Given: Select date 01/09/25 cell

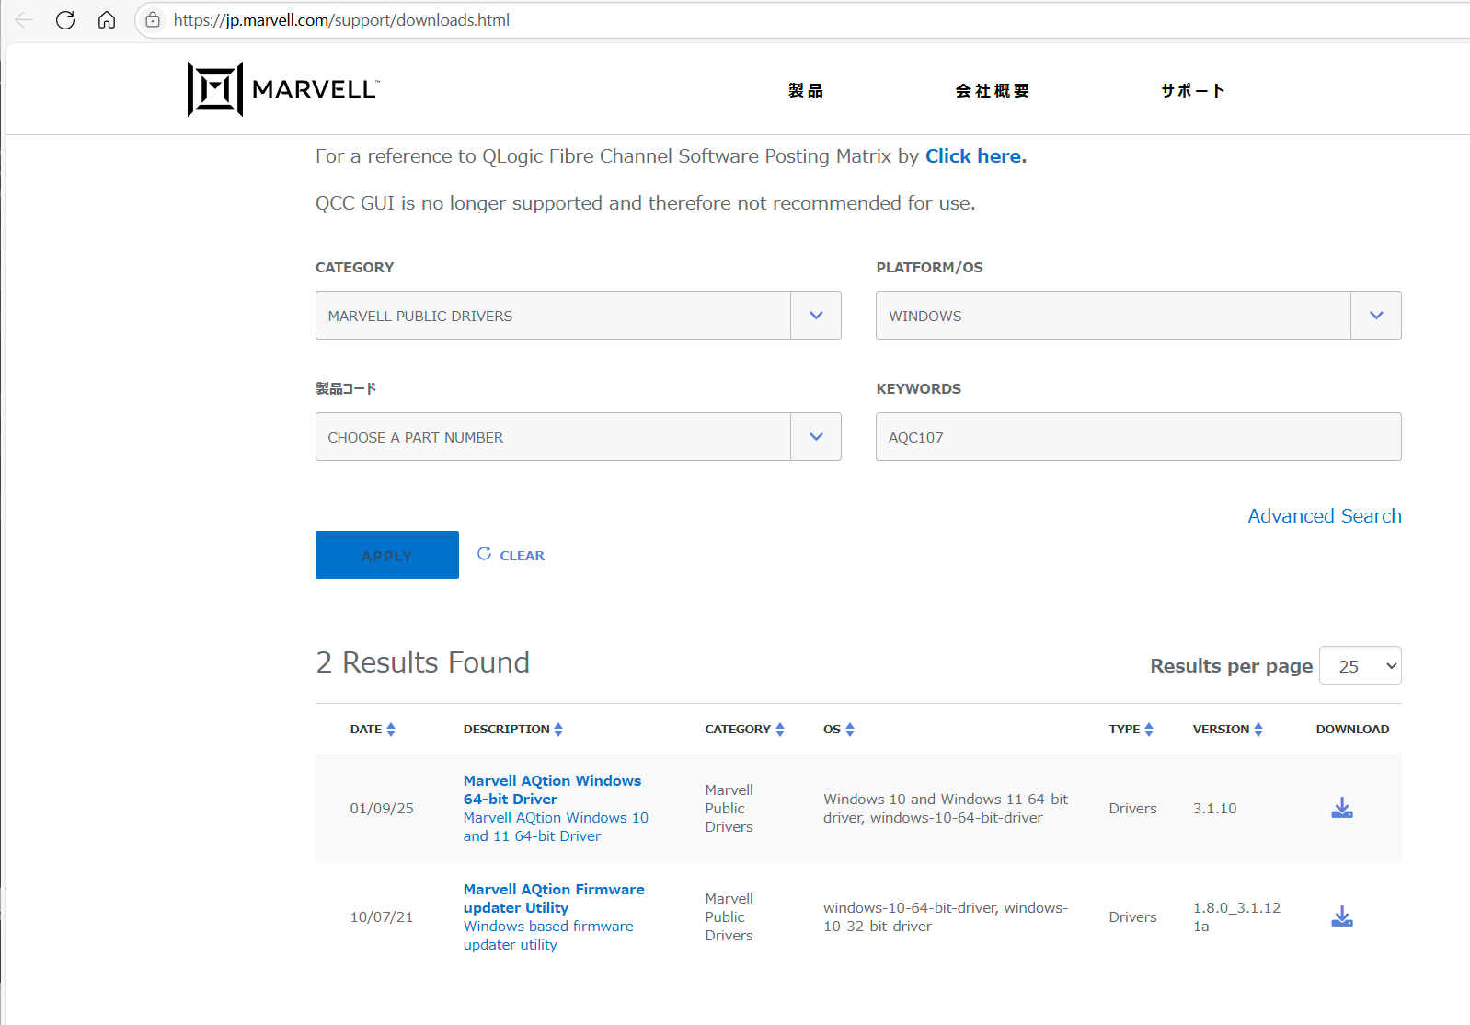Looking at the screenshot, I should [x=382, y=808].
